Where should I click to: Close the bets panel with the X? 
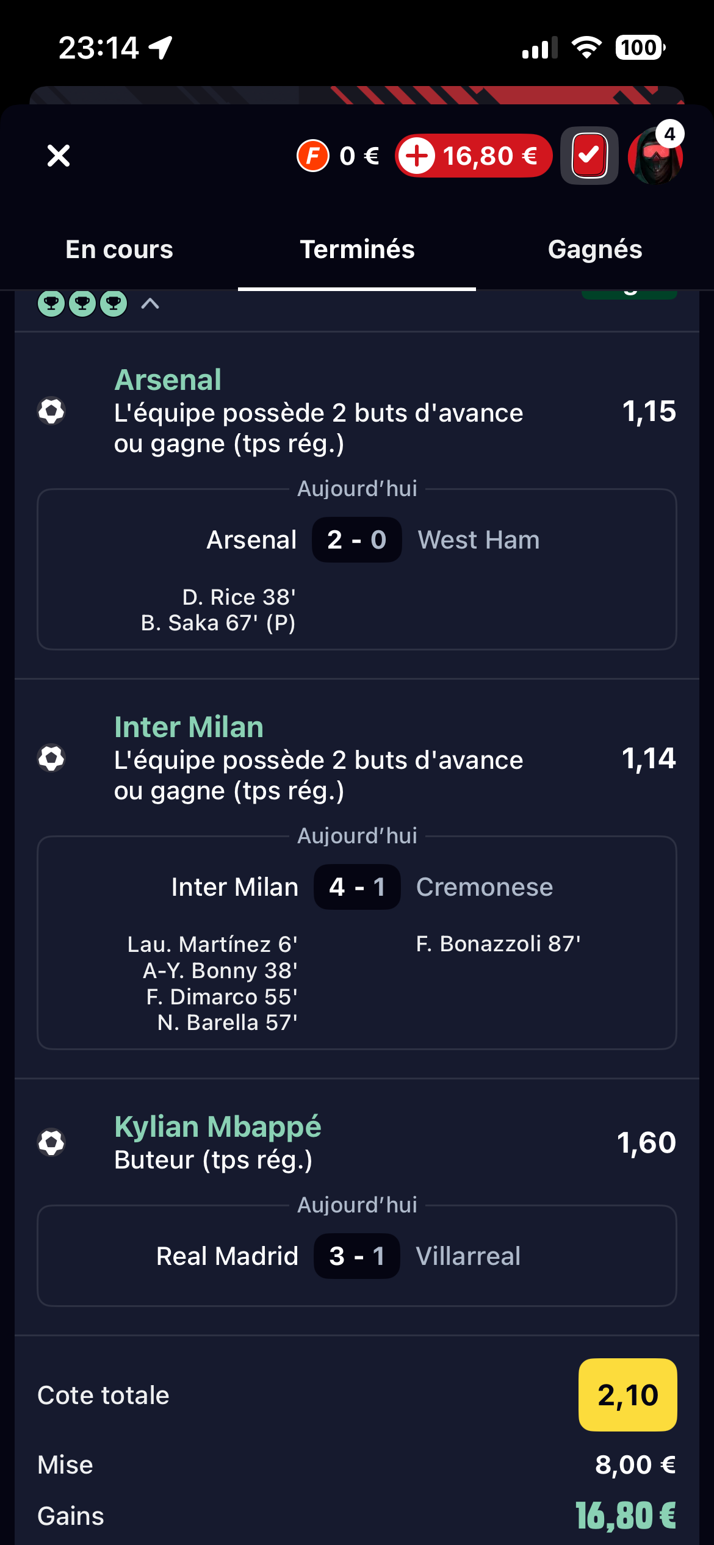59,156
